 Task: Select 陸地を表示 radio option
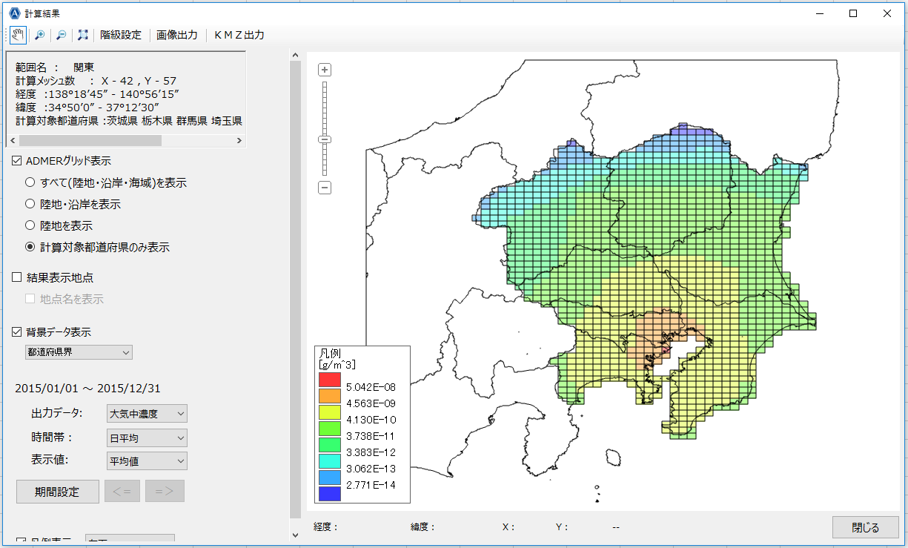pos(30,225)
